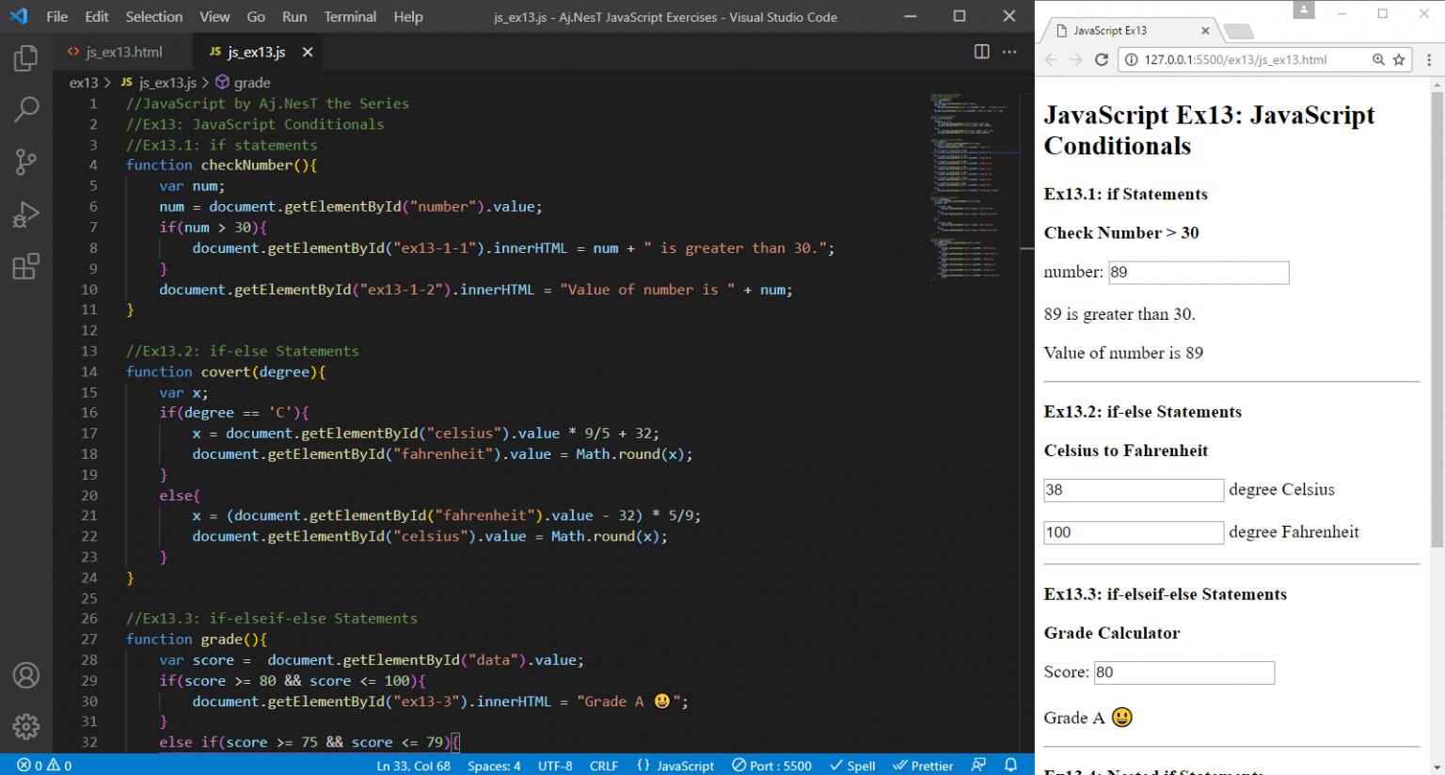This screenshot has height=775, width=1445.
Task: Click the Score input field
Action: [x=1183, y=672]
